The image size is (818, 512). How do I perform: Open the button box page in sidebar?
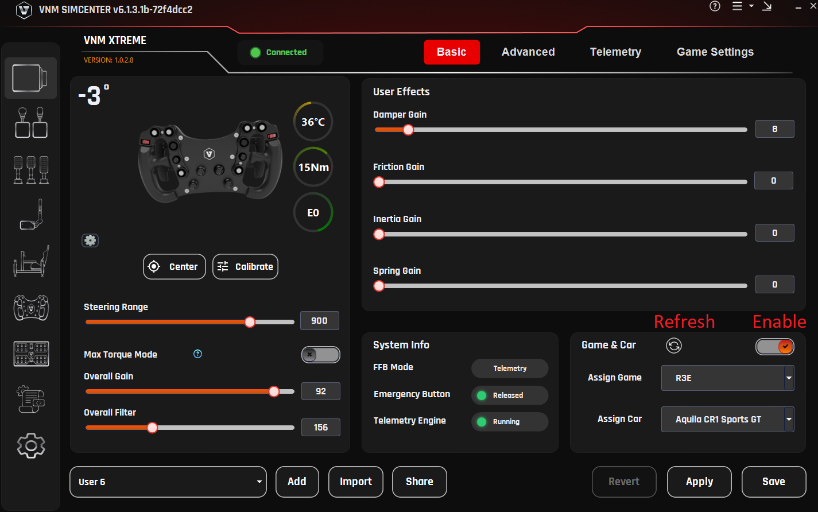pyautogui.click(x=31, y=354)
